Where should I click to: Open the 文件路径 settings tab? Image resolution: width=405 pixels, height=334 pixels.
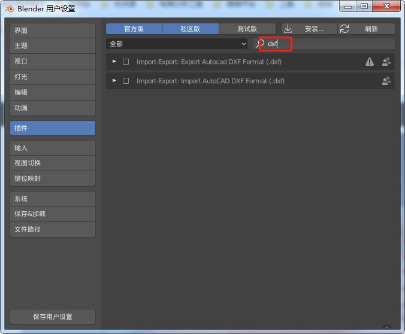coord(53,229)
